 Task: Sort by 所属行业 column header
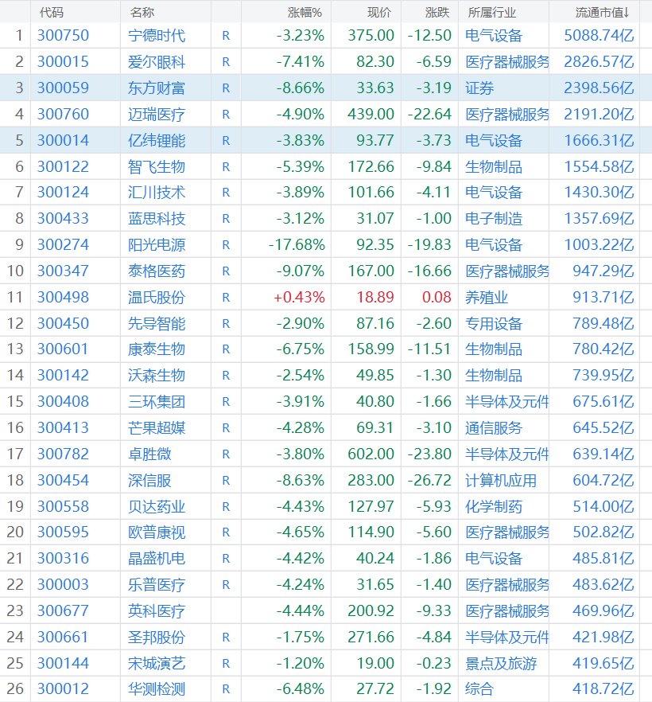(492, 13)
